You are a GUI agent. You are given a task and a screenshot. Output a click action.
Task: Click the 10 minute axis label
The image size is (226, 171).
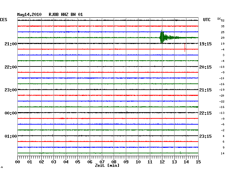138,162
